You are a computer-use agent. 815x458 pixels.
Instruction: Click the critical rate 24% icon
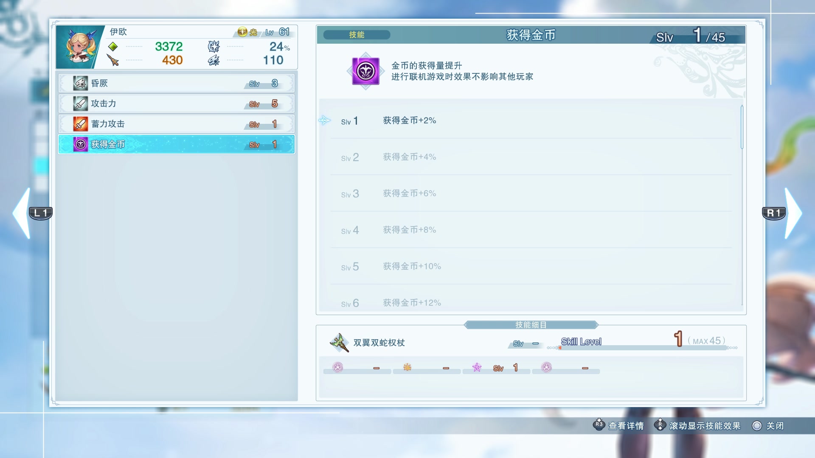point(214,46)
